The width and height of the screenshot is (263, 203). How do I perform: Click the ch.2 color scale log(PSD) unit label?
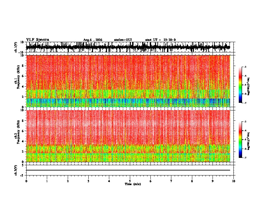point(249,141)
